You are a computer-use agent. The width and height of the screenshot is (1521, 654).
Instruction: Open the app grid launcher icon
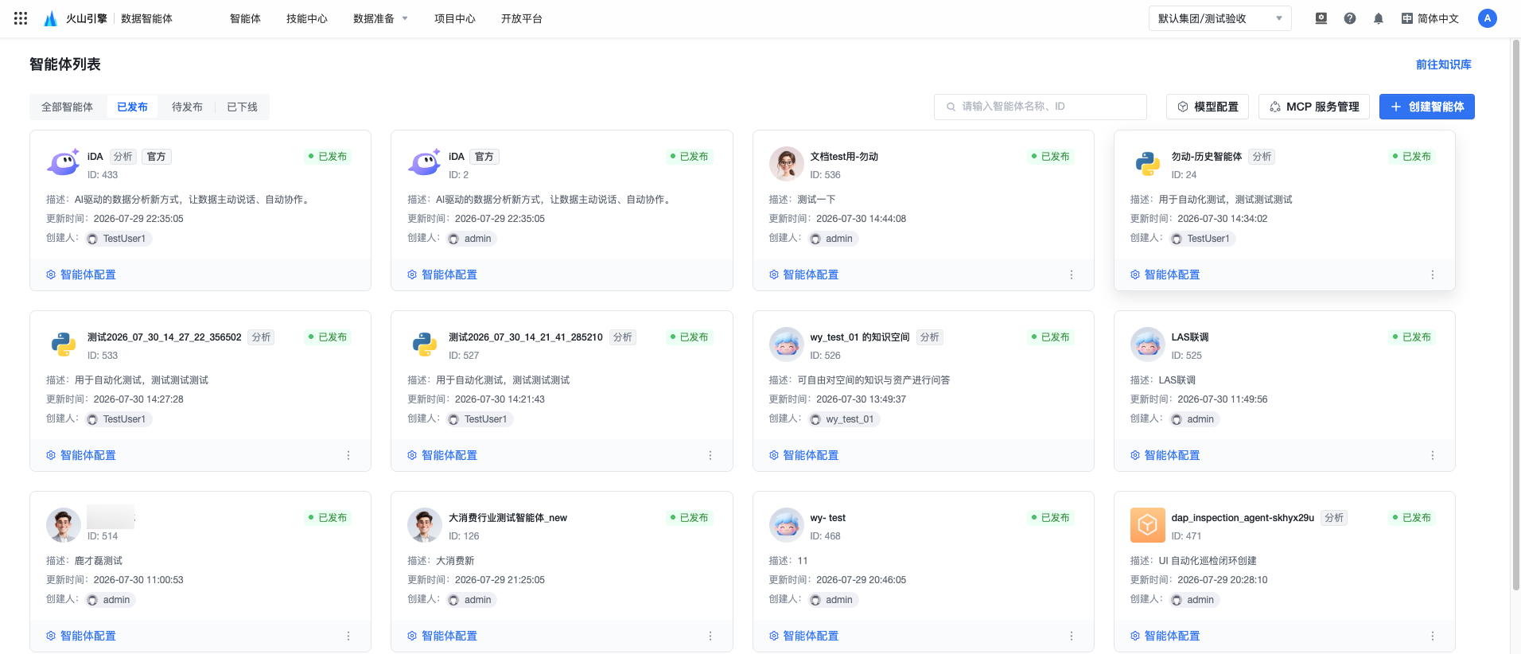pos(21,18)
